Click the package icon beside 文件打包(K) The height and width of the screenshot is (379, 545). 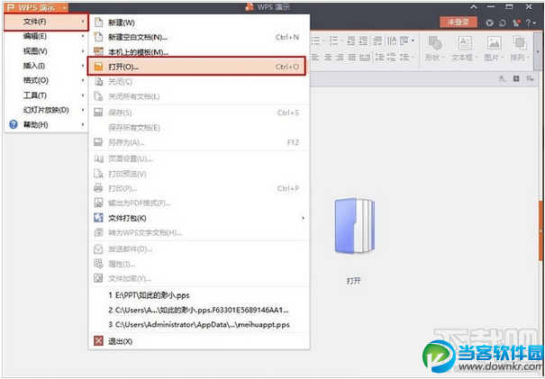coord(99,218)
